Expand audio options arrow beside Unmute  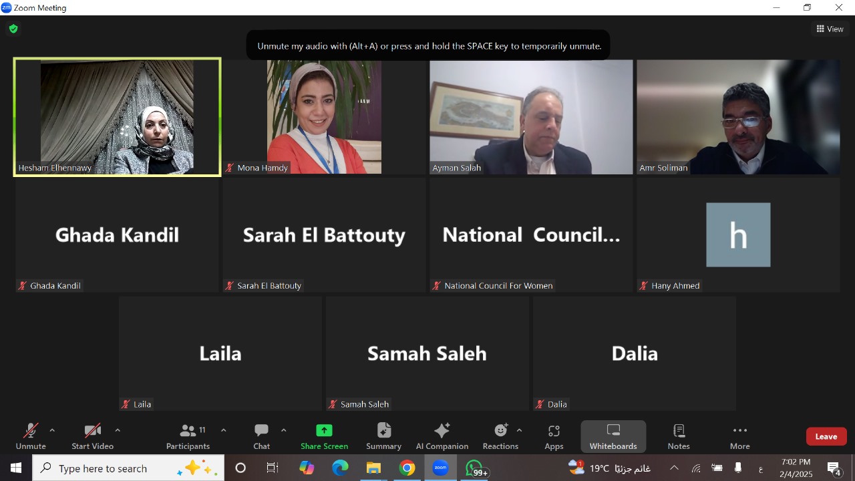coord(52,430)
